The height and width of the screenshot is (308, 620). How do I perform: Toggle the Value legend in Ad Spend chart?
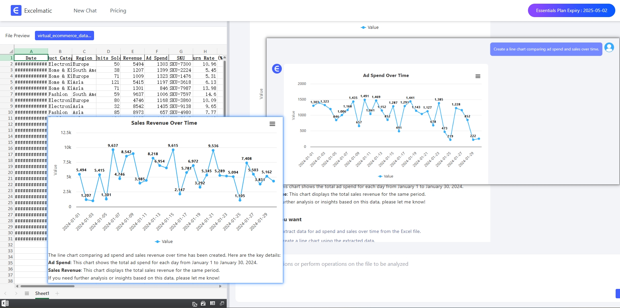point(386,176)
